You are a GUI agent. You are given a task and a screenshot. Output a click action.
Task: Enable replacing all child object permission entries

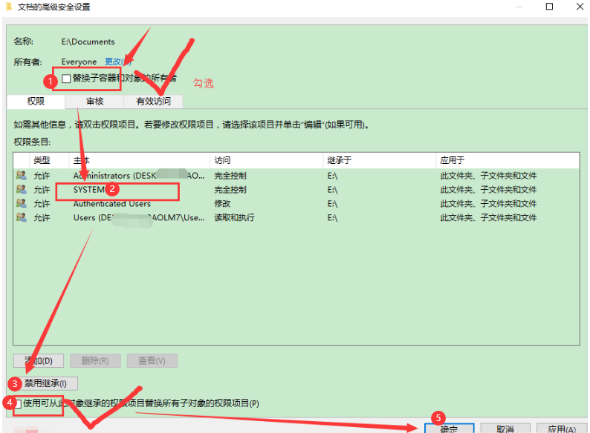[x=18, y=403]
